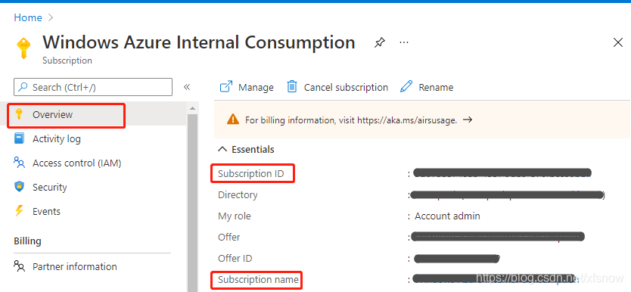Image resolution: width=631 pixels, height=292 pixels.
Task: Collapse the Essentials section
Action: tap(222, 149)
